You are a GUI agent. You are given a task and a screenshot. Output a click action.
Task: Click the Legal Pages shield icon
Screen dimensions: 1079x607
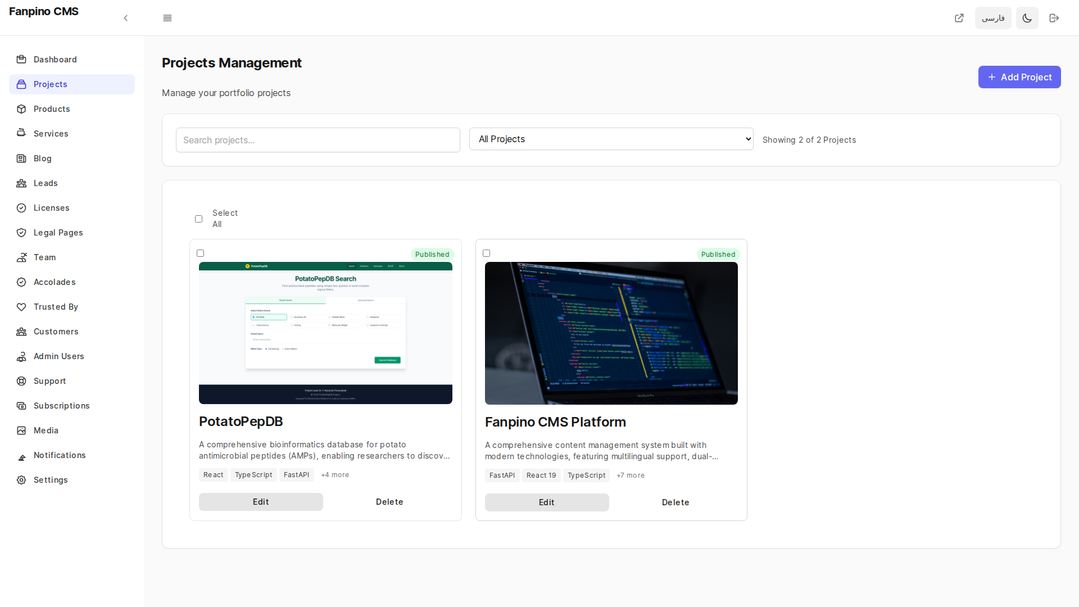21,233
